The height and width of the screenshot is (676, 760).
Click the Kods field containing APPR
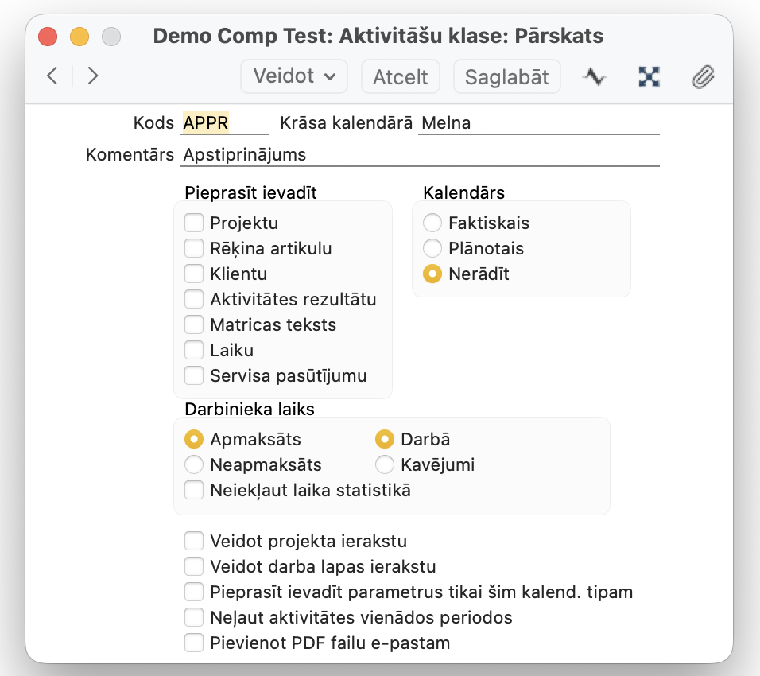pyautogui.click(x=224, y=123)
